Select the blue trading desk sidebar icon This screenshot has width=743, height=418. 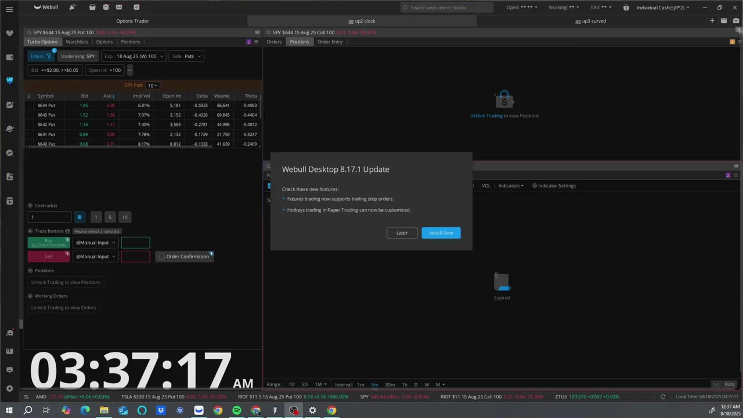[9, 81]
